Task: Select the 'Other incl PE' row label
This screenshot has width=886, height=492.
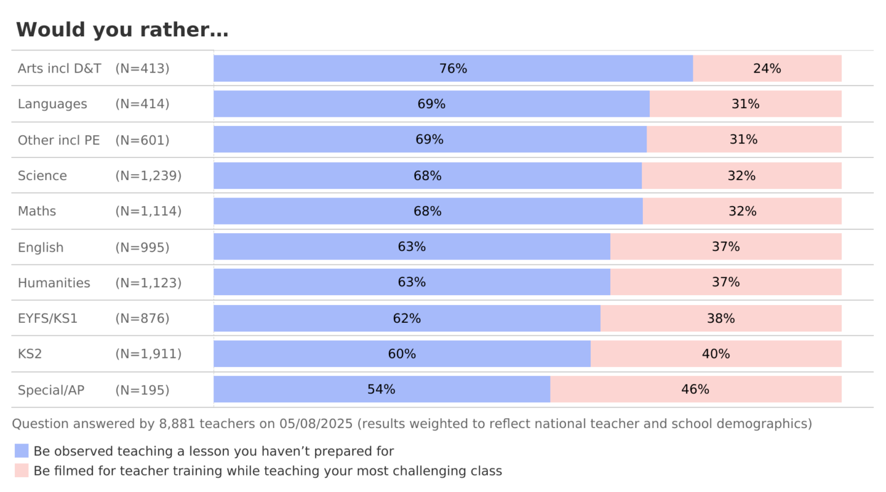Action: click(58, 140)
